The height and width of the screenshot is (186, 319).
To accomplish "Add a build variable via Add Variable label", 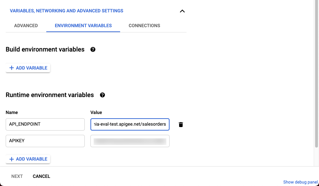I will coord(31,68).
